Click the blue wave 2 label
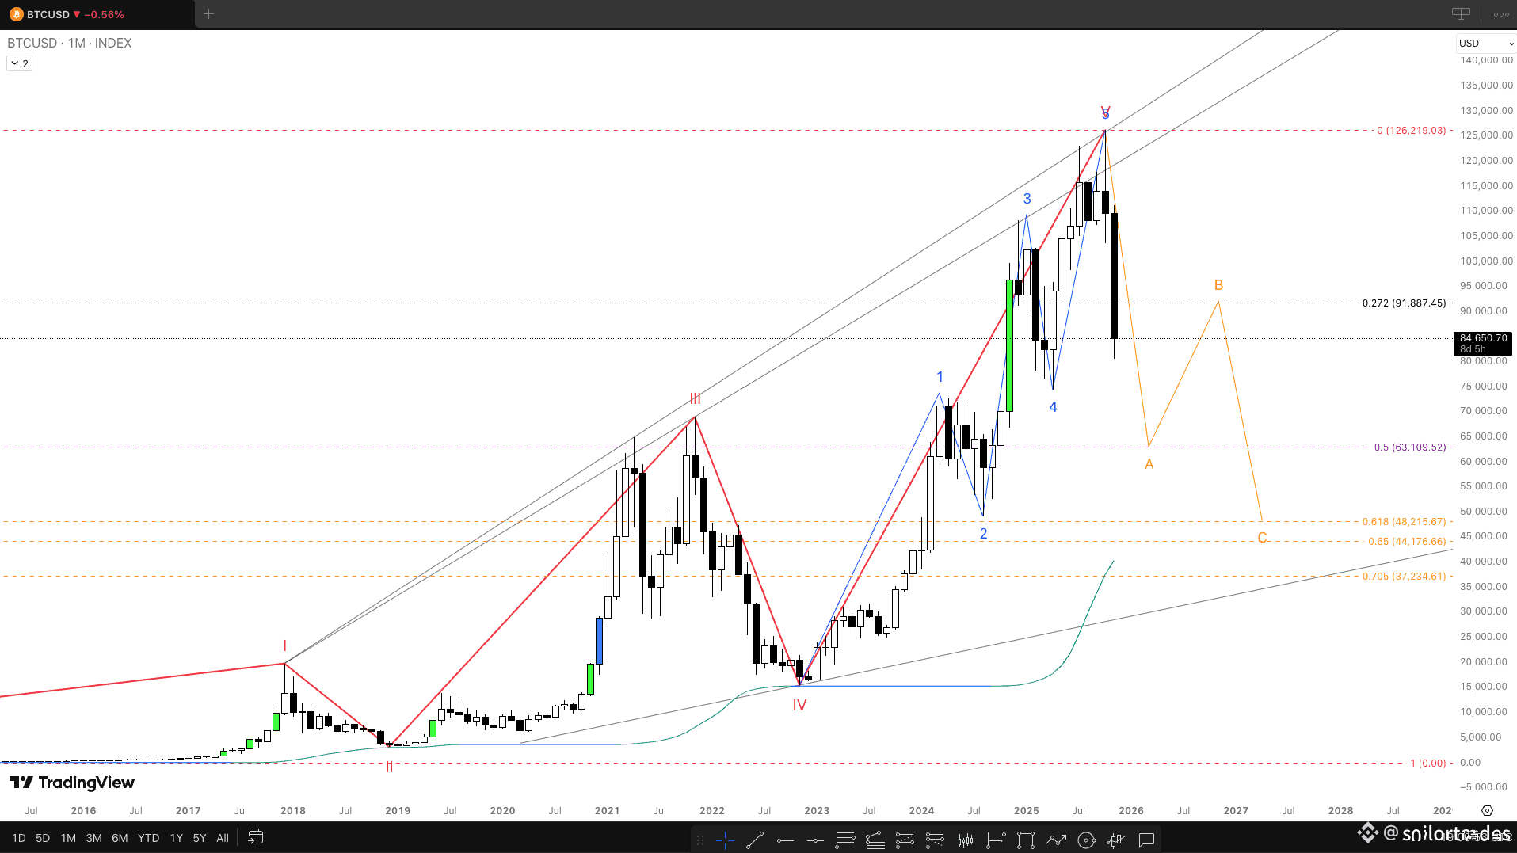 [x=983, y=534]
